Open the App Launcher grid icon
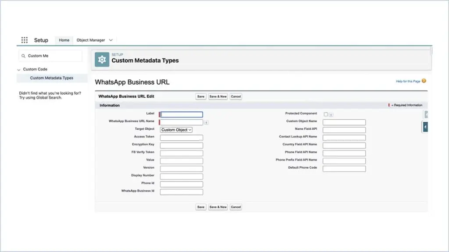This screenshot has width=449, height=252. pos(25,40)
